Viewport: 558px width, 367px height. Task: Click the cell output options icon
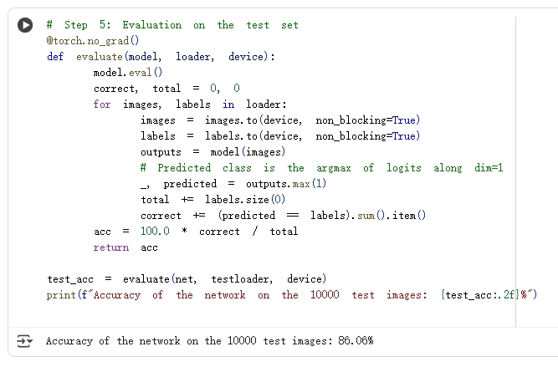click(23, 341)
